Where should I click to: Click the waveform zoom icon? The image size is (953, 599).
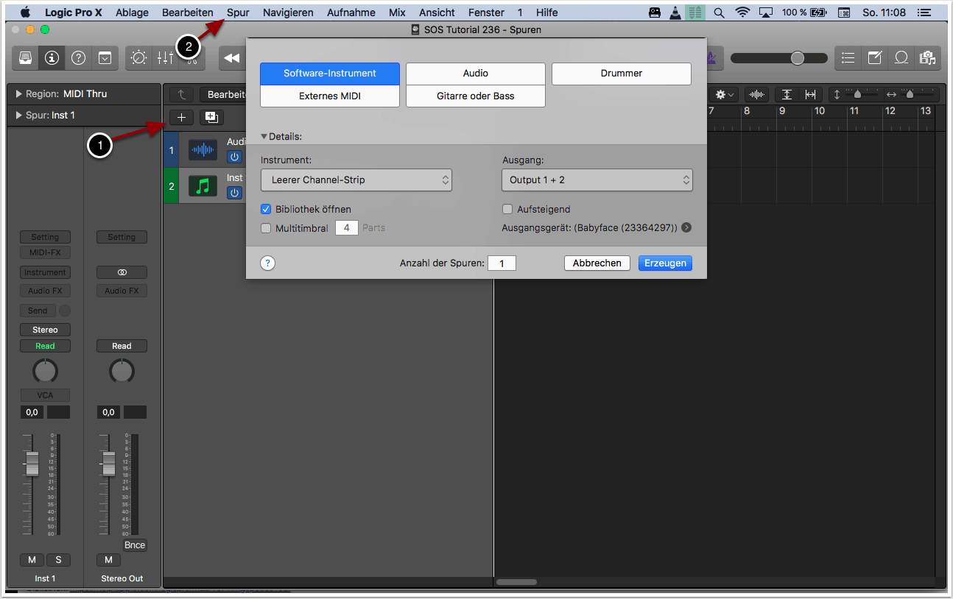pyautogui.click(x=756, y=95)
